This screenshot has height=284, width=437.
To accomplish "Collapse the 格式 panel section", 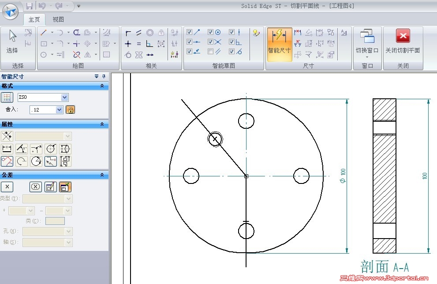I will coord(102,86).
